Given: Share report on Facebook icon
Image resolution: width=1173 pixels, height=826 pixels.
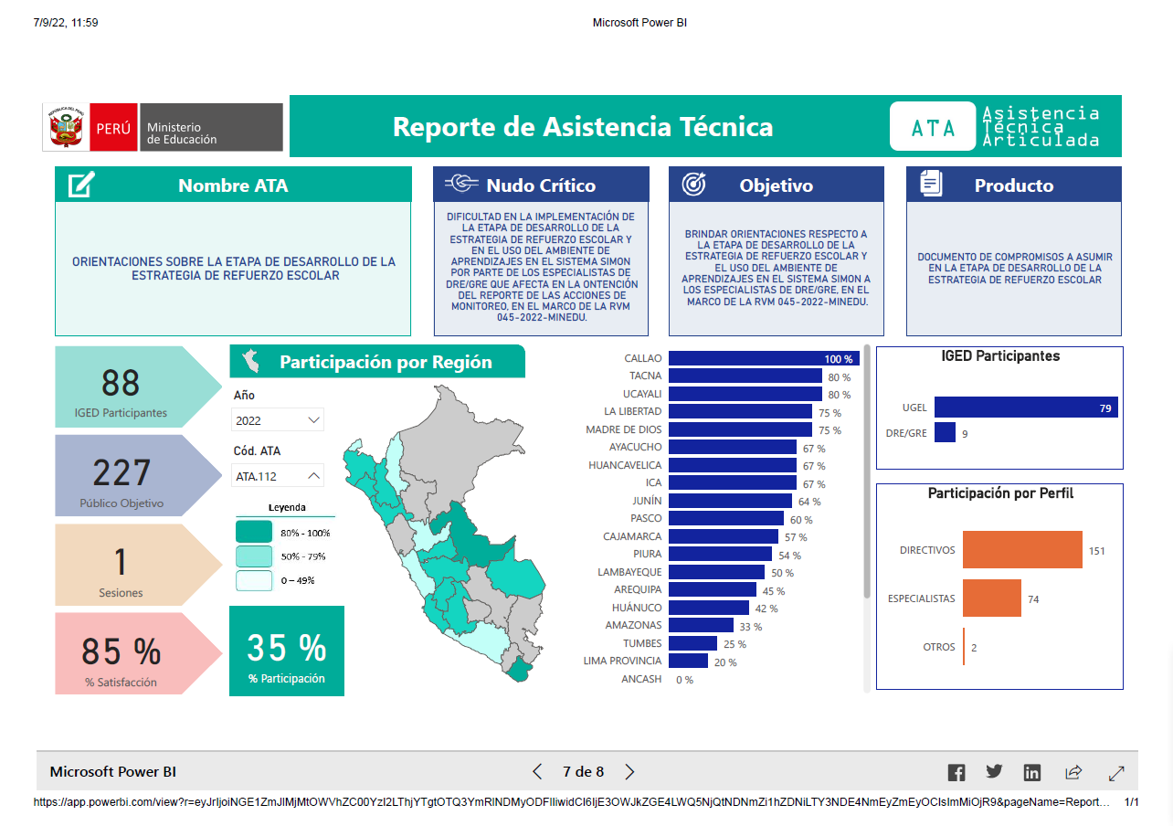Looking at the screenshot, I should click(x=956, y=772).
